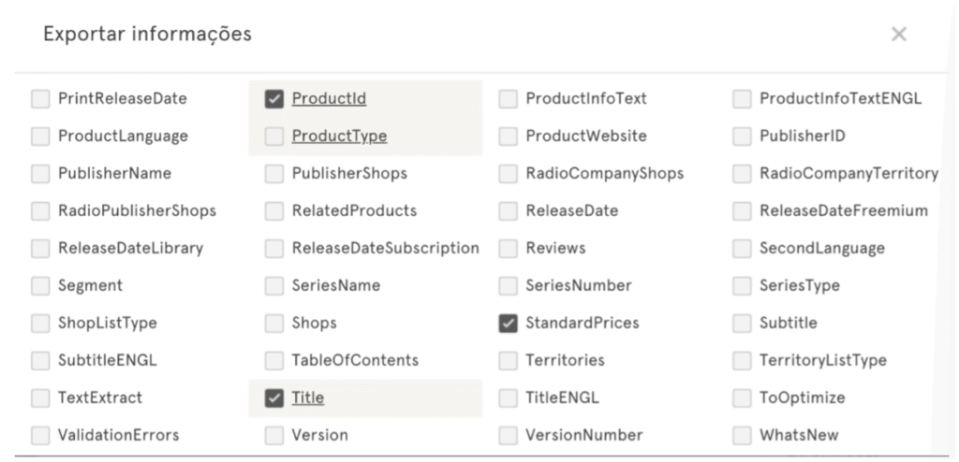This screenshot has width=959, height=462.
Task: Tick the Territories checkbox
Action: (x=509, y=361)
